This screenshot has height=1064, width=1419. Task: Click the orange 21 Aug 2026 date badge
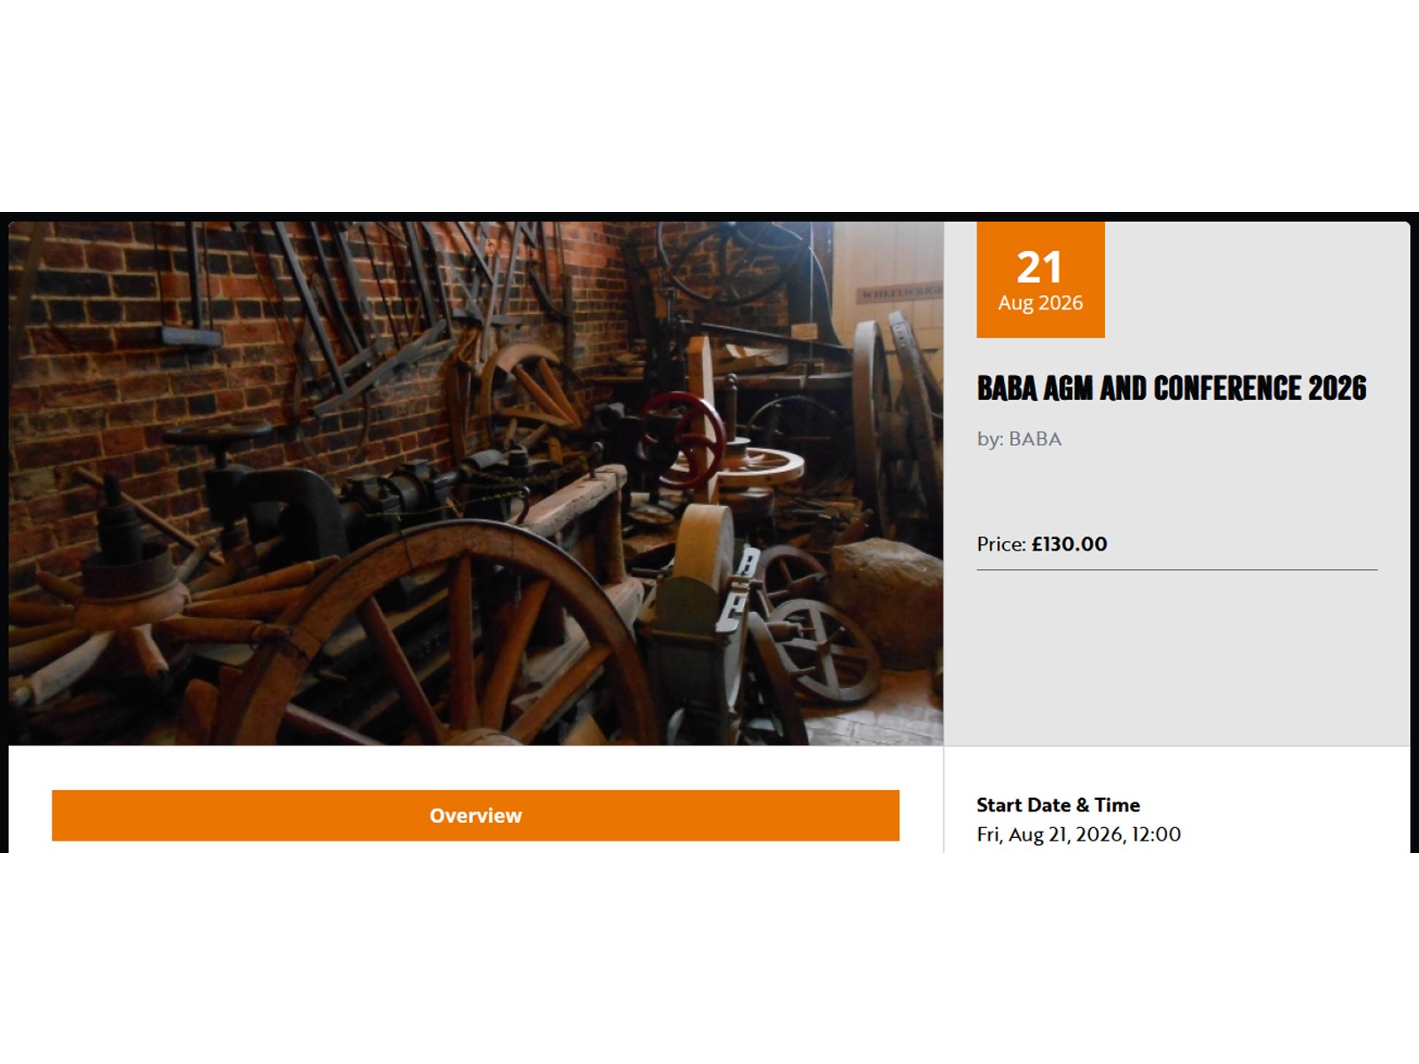pos(1040,279)
